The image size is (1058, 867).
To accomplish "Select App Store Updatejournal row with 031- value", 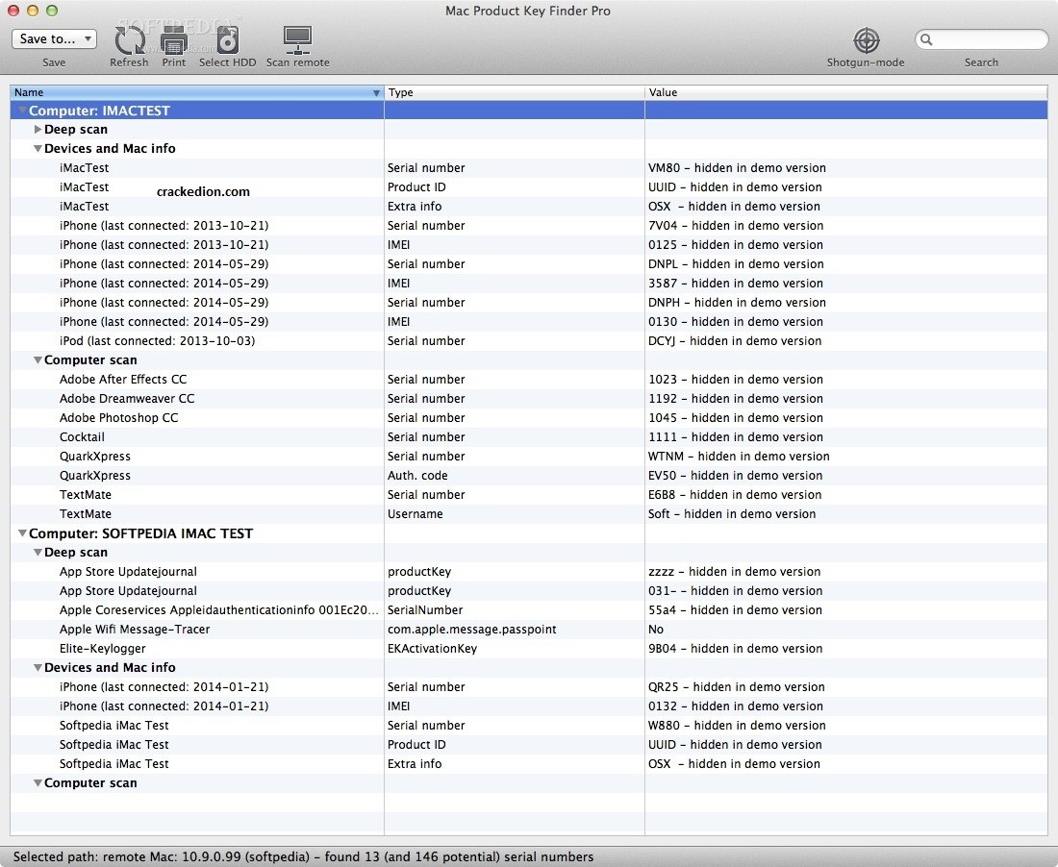I will (x=529, y=590).
